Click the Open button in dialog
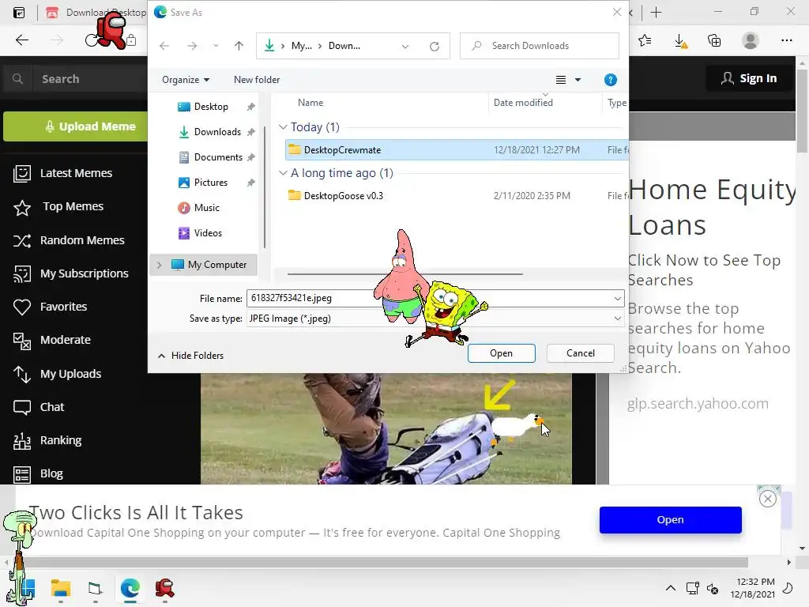The image size is (809, 607). tap(501, 353)
